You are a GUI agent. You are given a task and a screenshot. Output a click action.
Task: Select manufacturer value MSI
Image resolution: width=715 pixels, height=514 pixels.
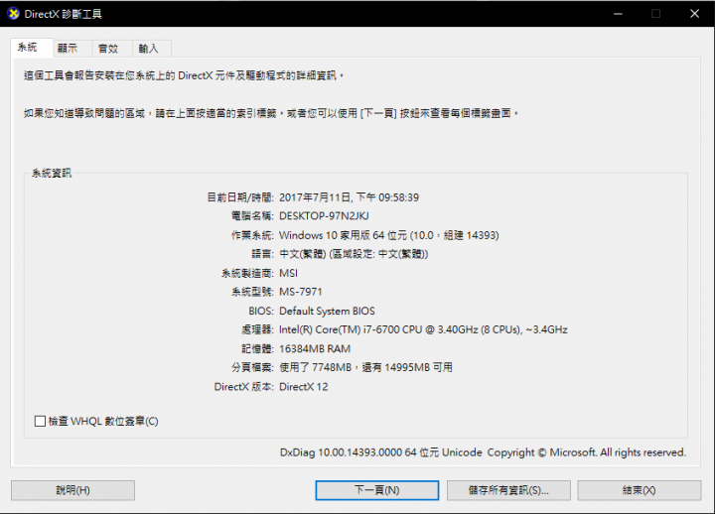tap(288, 273)
